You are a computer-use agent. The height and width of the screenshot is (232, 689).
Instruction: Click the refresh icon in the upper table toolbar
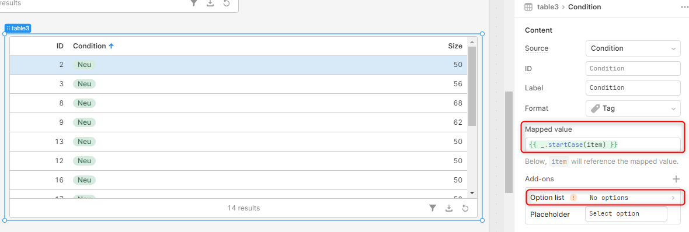click(x=227, y=3)
